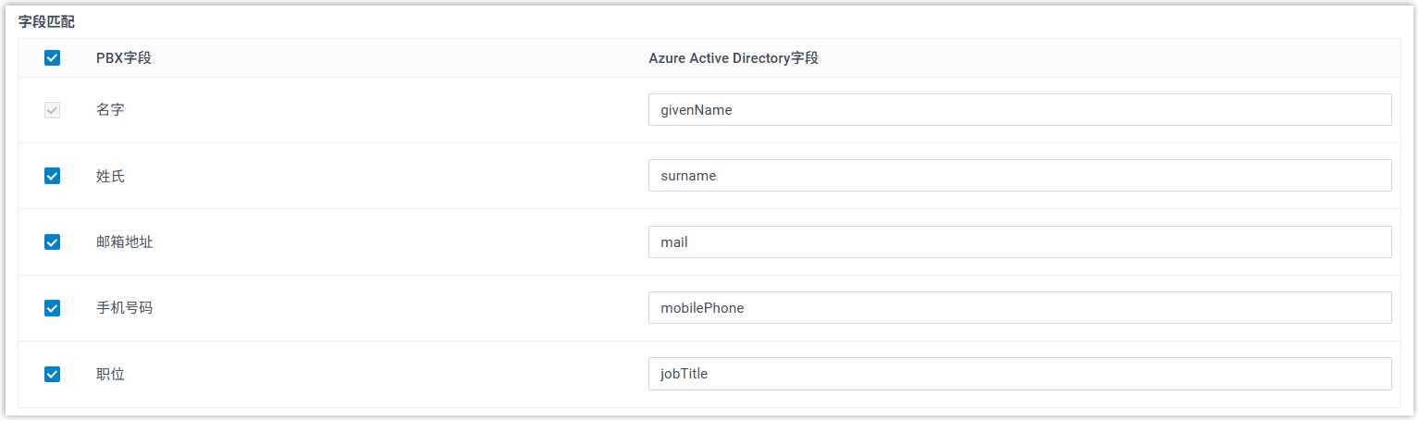Disable the 手机号码 field checkbox
Screen dimensions: 1419x421
coord(53,308)
